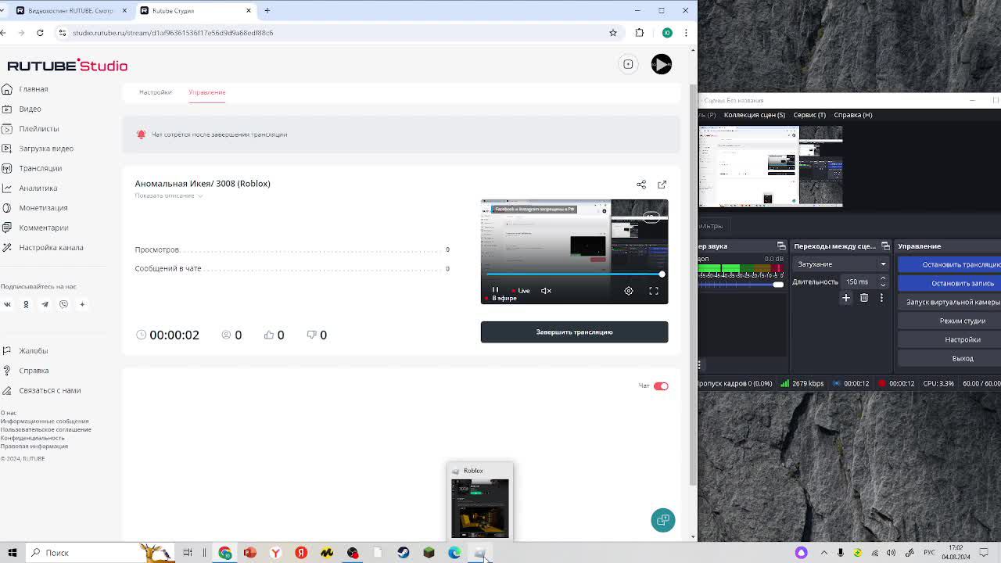Open a new browser tab
The height and width of the screenshot is (563, 1001).
[267, 11]
